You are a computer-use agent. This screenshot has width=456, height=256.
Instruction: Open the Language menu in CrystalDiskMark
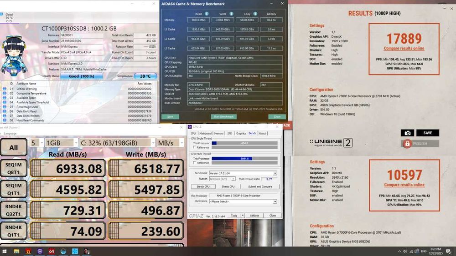10,133
